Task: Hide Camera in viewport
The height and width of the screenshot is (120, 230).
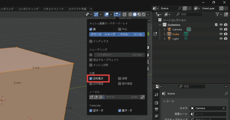Action: click(221, 29)
